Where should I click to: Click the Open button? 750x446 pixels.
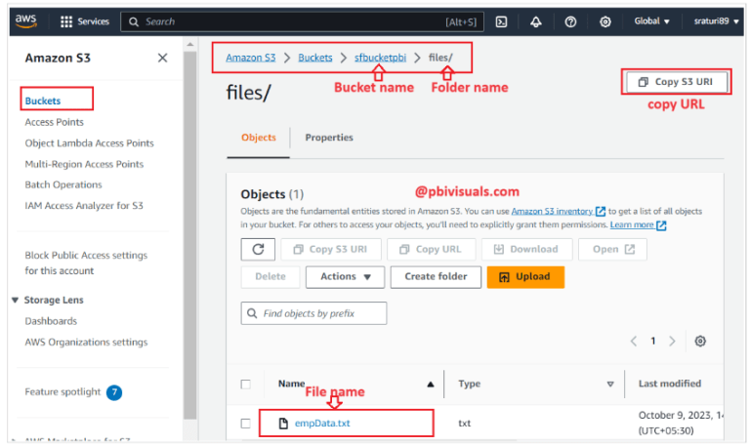[612, 249]
